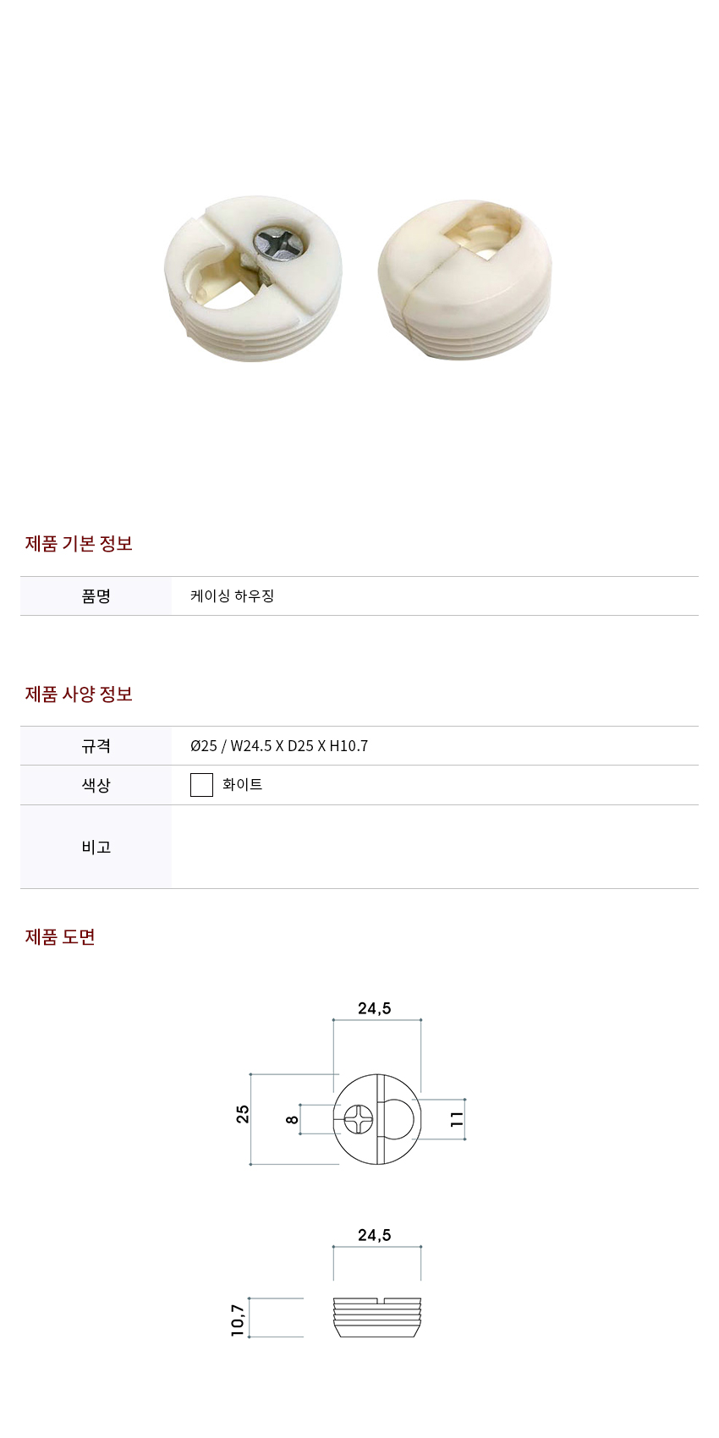Click the top-view circular drawing

pos(377,1119)
